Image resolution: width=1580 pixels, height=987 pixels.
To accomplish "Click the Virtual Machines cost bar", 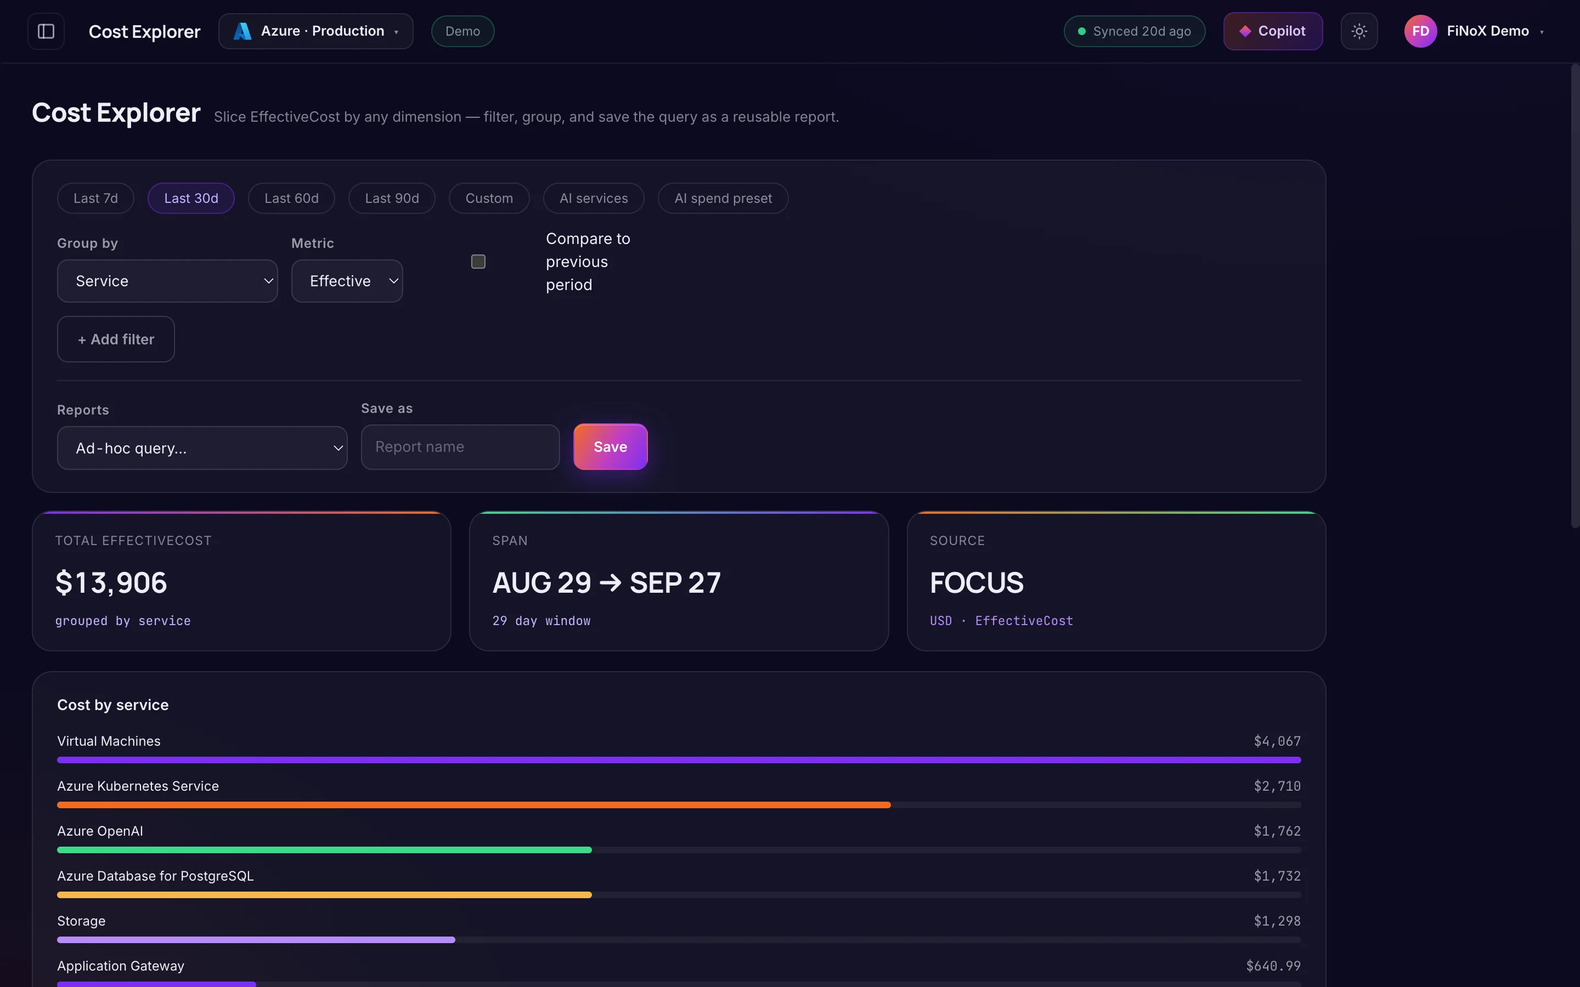I will [679, 760].
